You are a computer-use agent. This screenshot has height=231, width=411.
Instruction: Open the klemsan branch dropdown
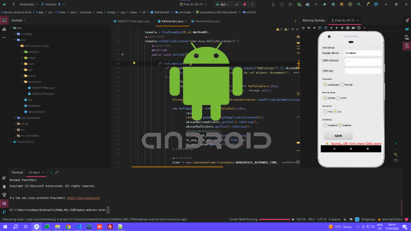tap(53, 4)
